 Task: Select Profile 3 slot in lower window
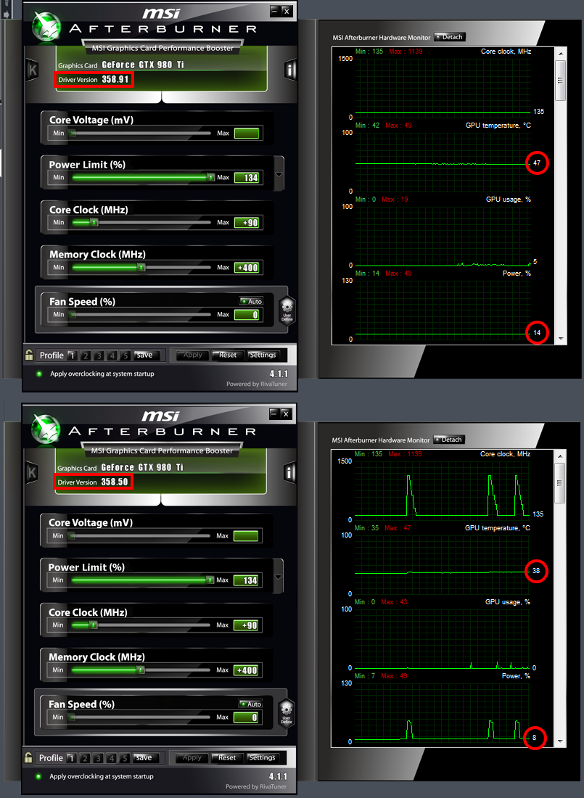[98, 758]
